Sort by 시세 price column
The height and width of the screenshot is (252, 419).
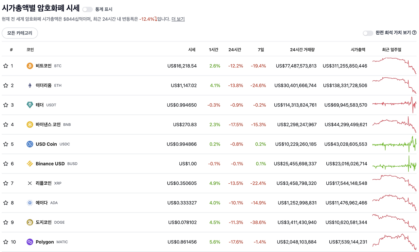(192, 50)
